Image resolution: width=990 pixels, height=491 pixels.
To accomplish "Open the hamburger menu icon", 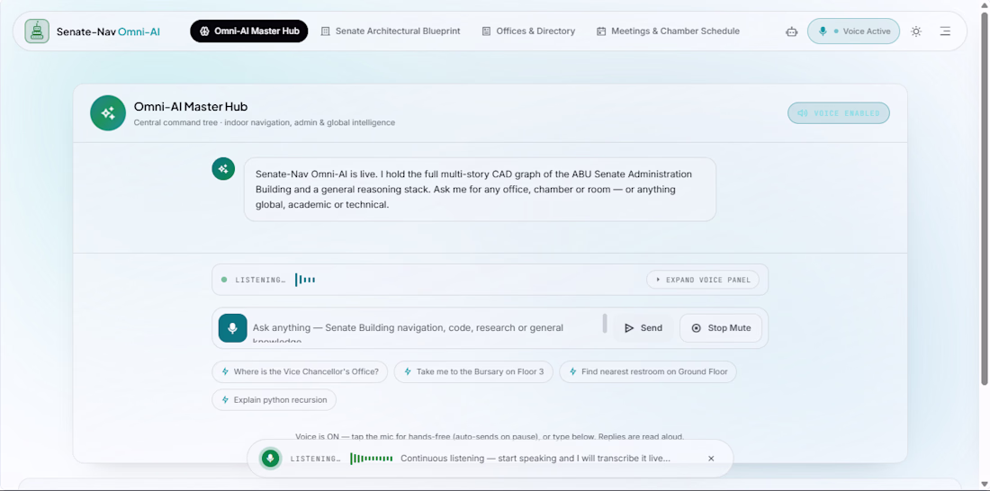I will 945,31.
